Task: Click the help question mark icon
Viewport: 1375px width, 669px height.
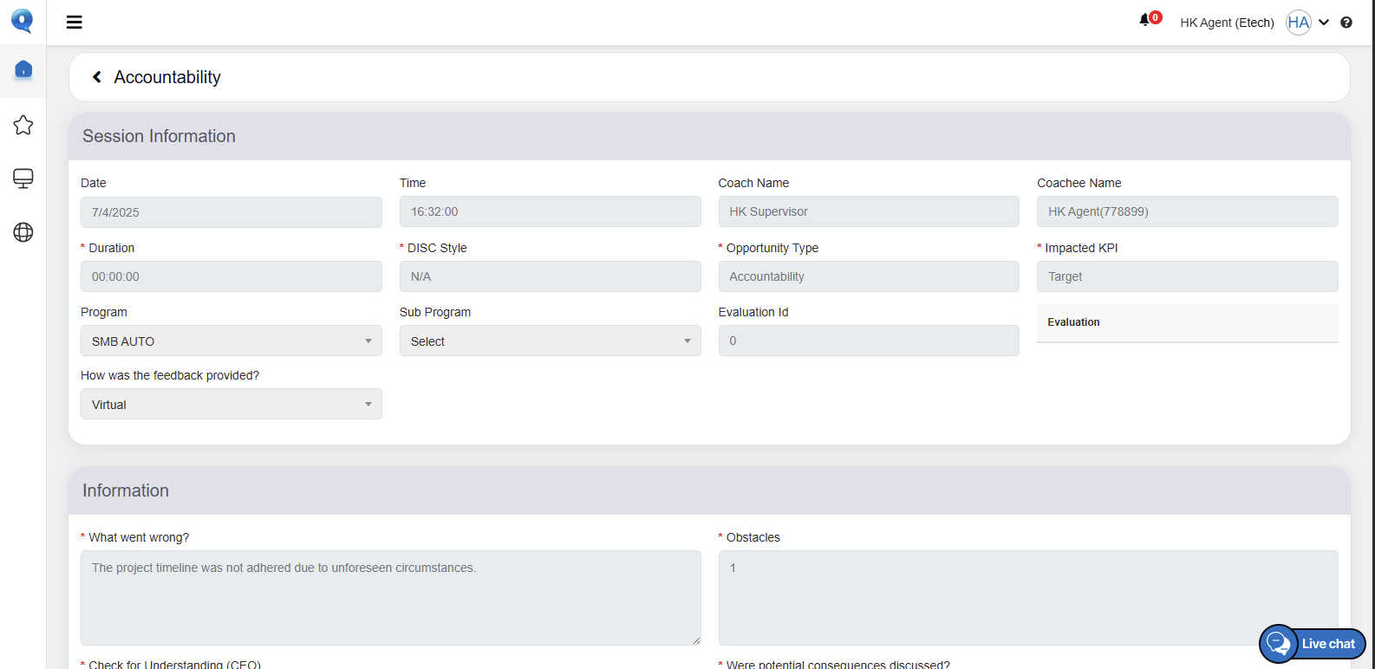Action: (1346, 23)
